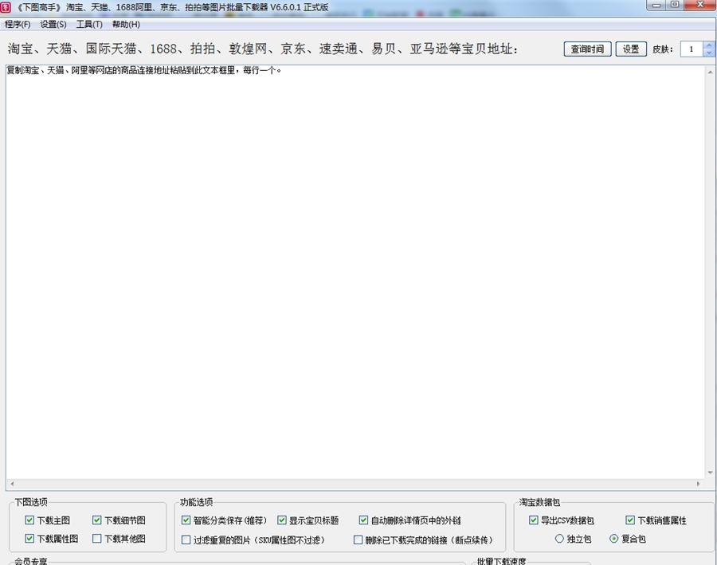Click horizontal scrollbar right arrow
The height and width of the screenshot is (565, 717).
(698, 484)
